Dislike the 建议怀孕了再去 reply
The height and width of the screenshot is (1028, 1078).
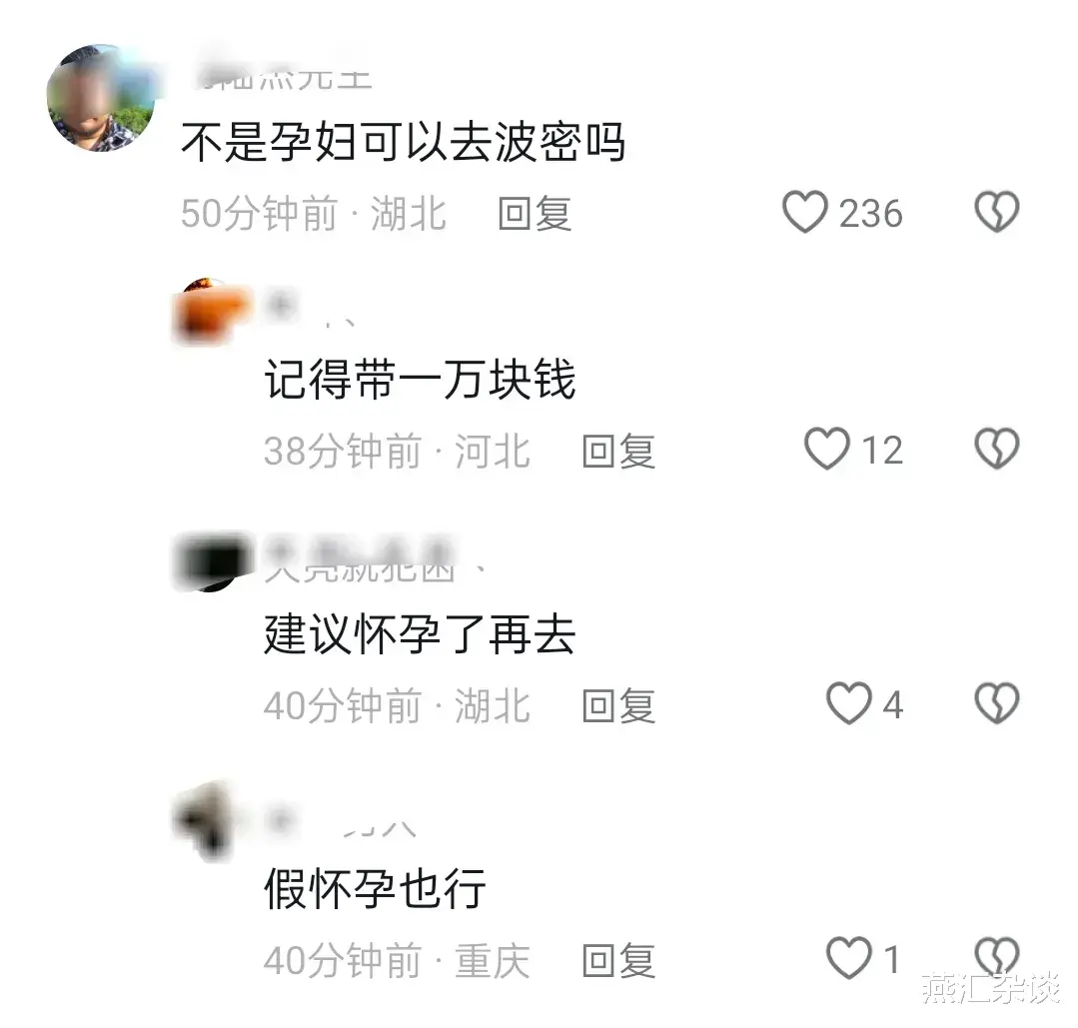tap(997, 703)
